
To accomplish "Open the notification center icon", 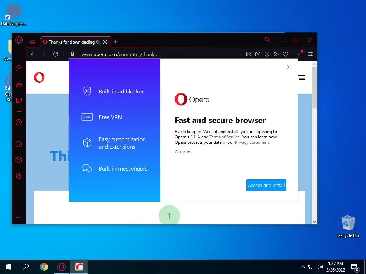I will (355, 267).
